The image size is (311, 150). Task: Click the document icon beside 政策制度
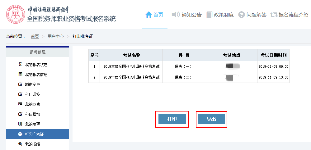209,15
